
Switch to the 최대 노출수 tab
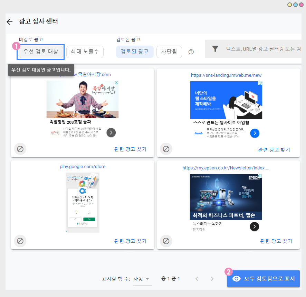(x=85, y=52)
